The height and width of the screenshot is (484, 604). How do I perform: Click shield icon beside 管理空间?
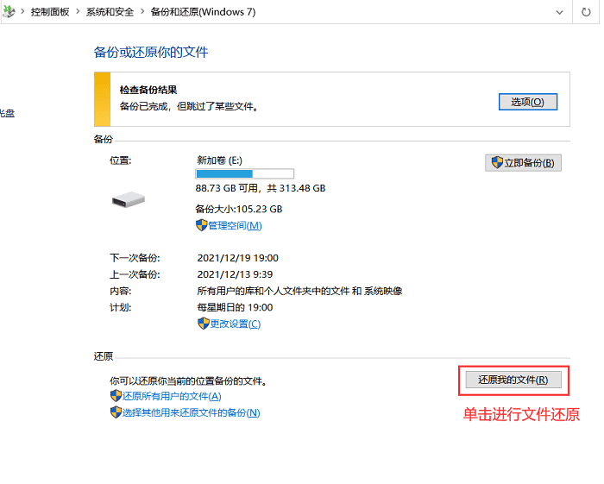[201, 225]
